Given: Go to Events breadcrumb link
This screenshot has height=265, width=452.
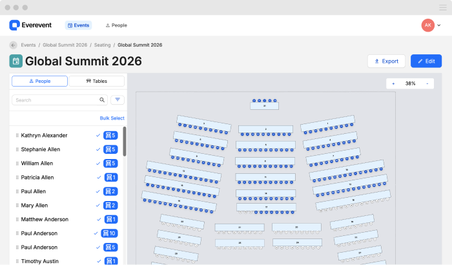Looking at the screenshot, I should [x=28, y=45].
